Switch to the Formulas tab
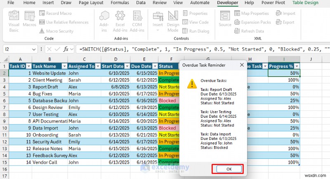Image resolution: width=330 pixels, height=179 pixels. coord(120,3)
